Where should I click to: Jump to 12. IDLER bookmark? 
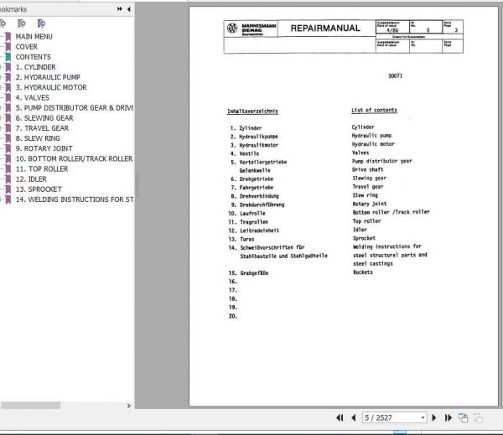[x=31, y=179]
